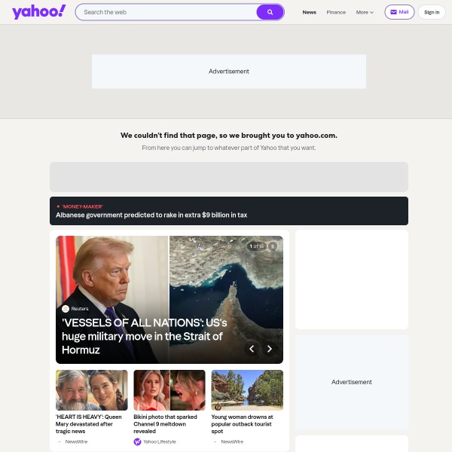
Task: Open the Albanese government tax headline
Action: pyautogui.click(x=151, y=215)
